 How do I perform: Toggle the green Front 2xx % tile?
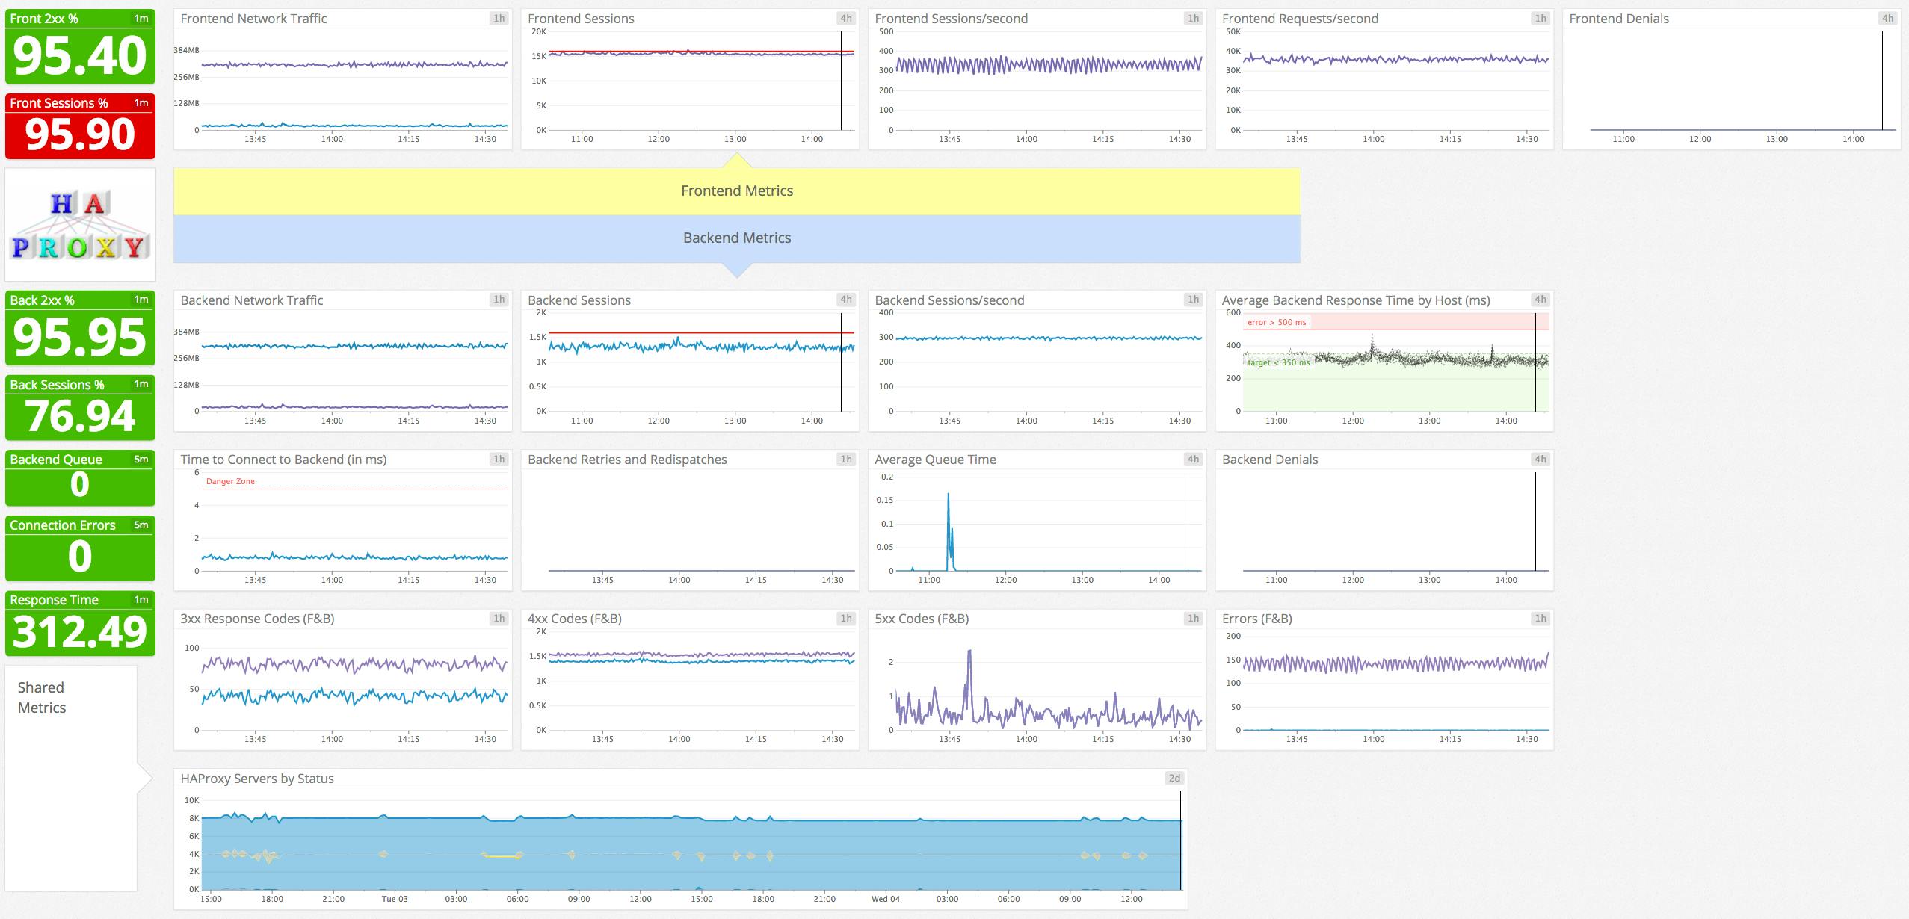(79, 48)
